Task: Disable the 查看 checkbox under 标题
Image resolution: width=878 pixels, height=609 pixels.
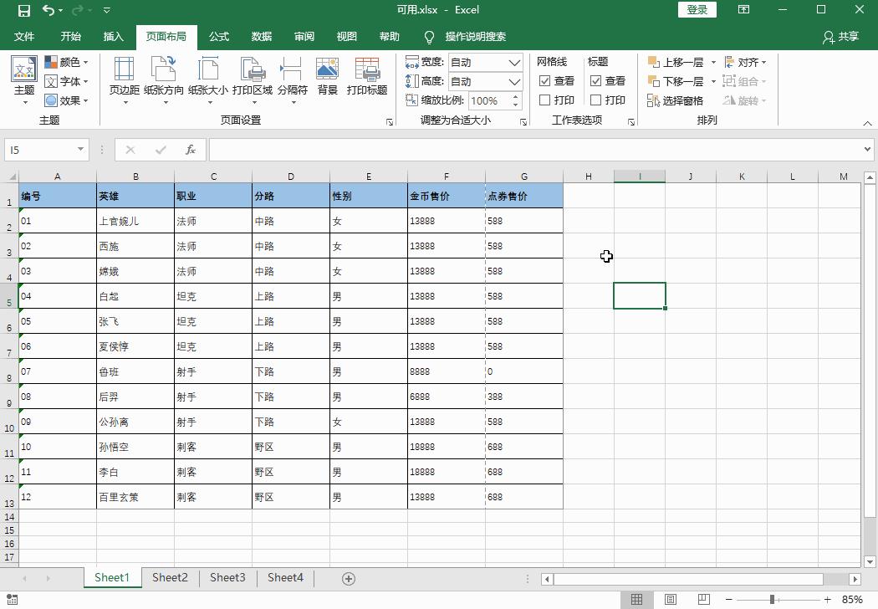Action: tap(595, 81)
